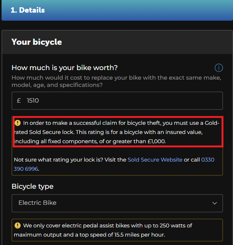Image resolution: width=233 pixels, height=245 pixels.
Task: Click the Gold-rated lock warning exclamation icon
Action: point(18,123)
